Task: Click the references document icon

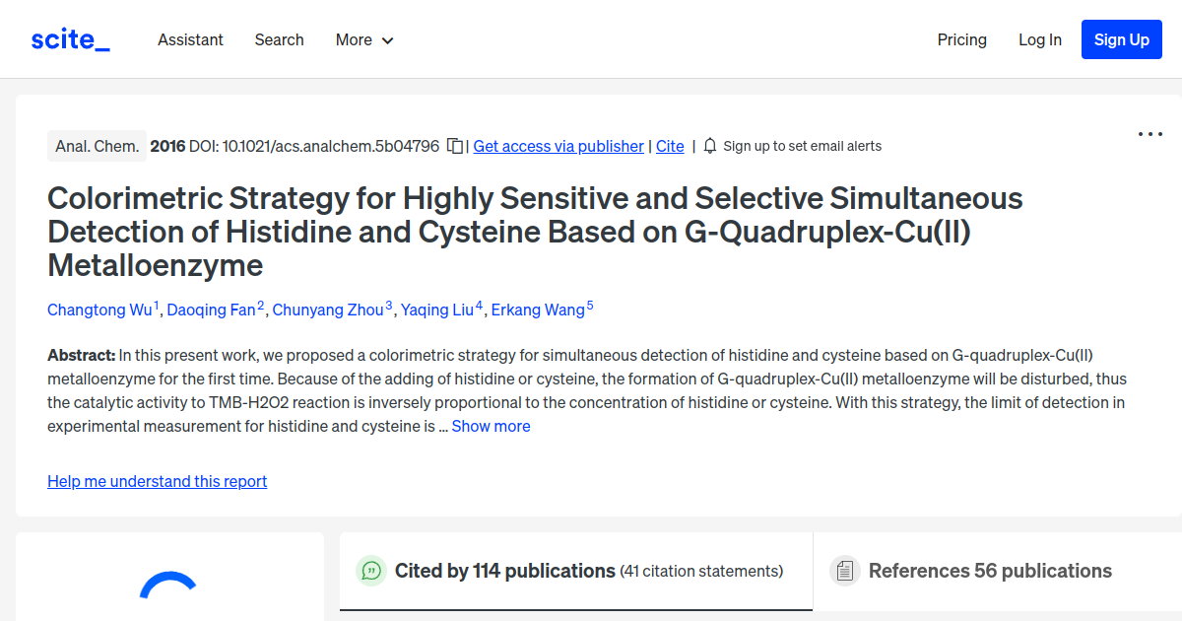Action: click(x=844, y=571)
